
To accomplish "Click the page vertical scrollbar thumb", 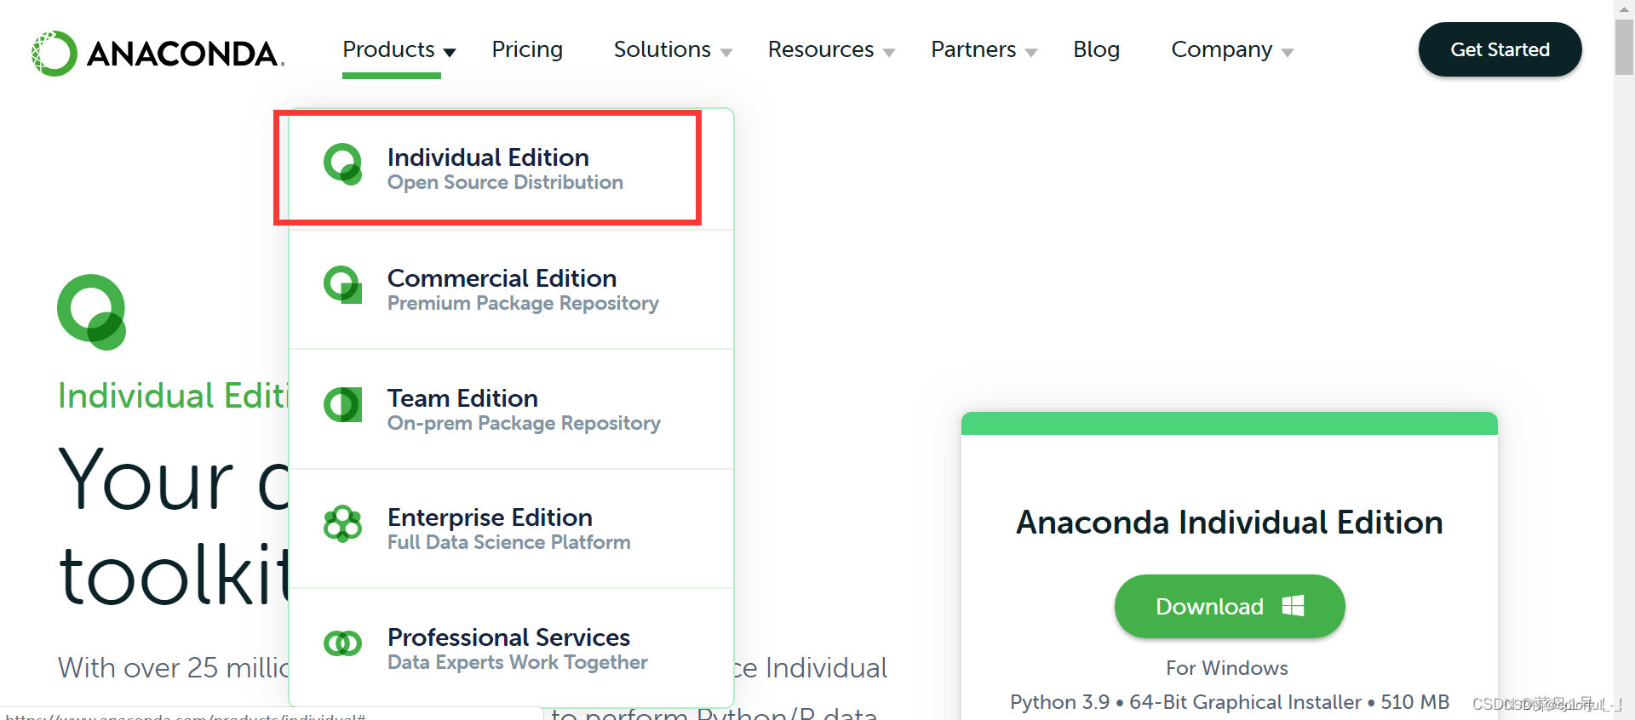I will 1624,47.
